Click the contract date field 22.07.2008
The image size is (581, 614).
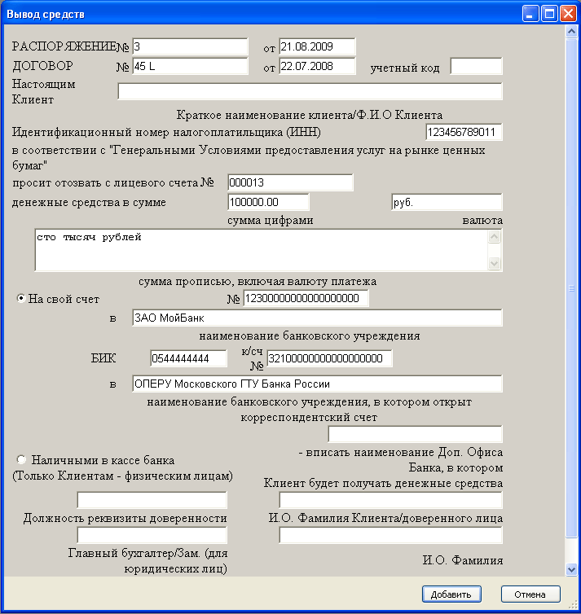(x=317, y=66)
